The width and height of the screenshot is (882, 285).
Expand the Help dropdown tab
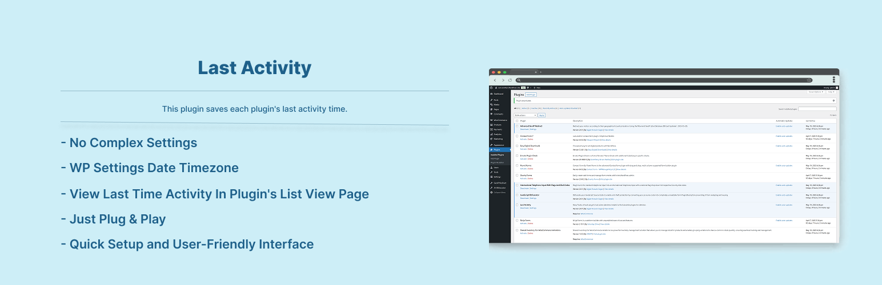click(831, 92)
